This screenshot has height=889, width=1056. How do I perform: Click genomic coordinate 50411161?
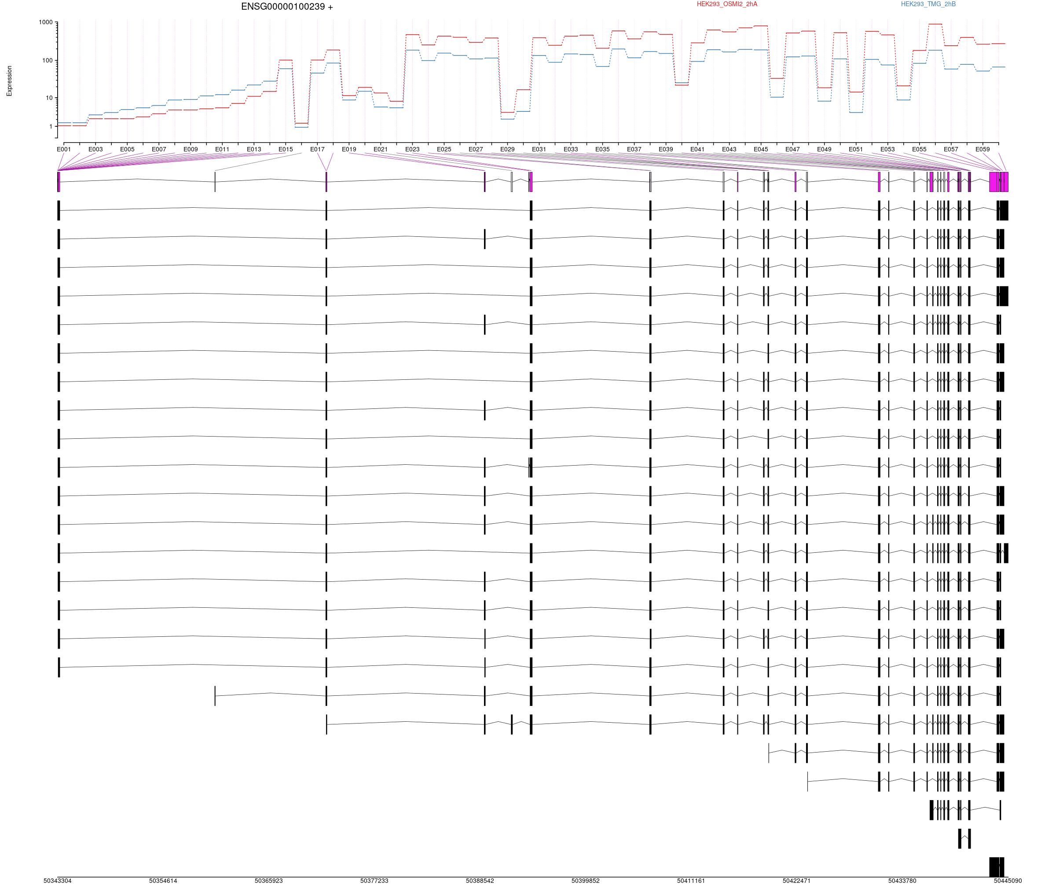click(x=691, y=881)
